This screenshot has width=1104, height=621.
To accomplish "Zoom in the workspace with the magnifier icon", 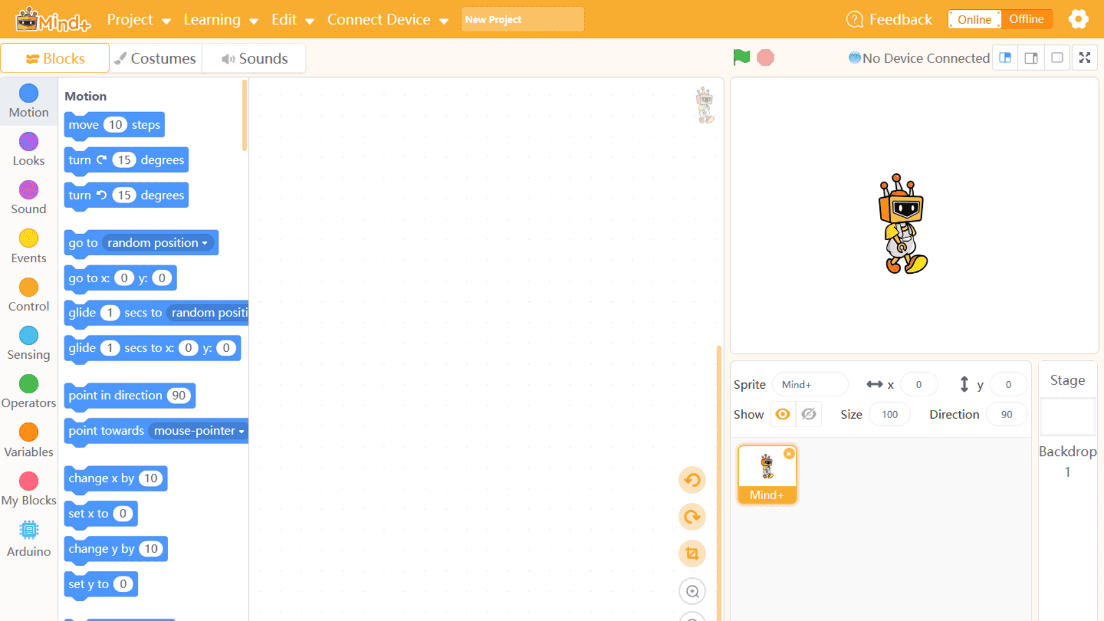I will click(x=692, y=591).
